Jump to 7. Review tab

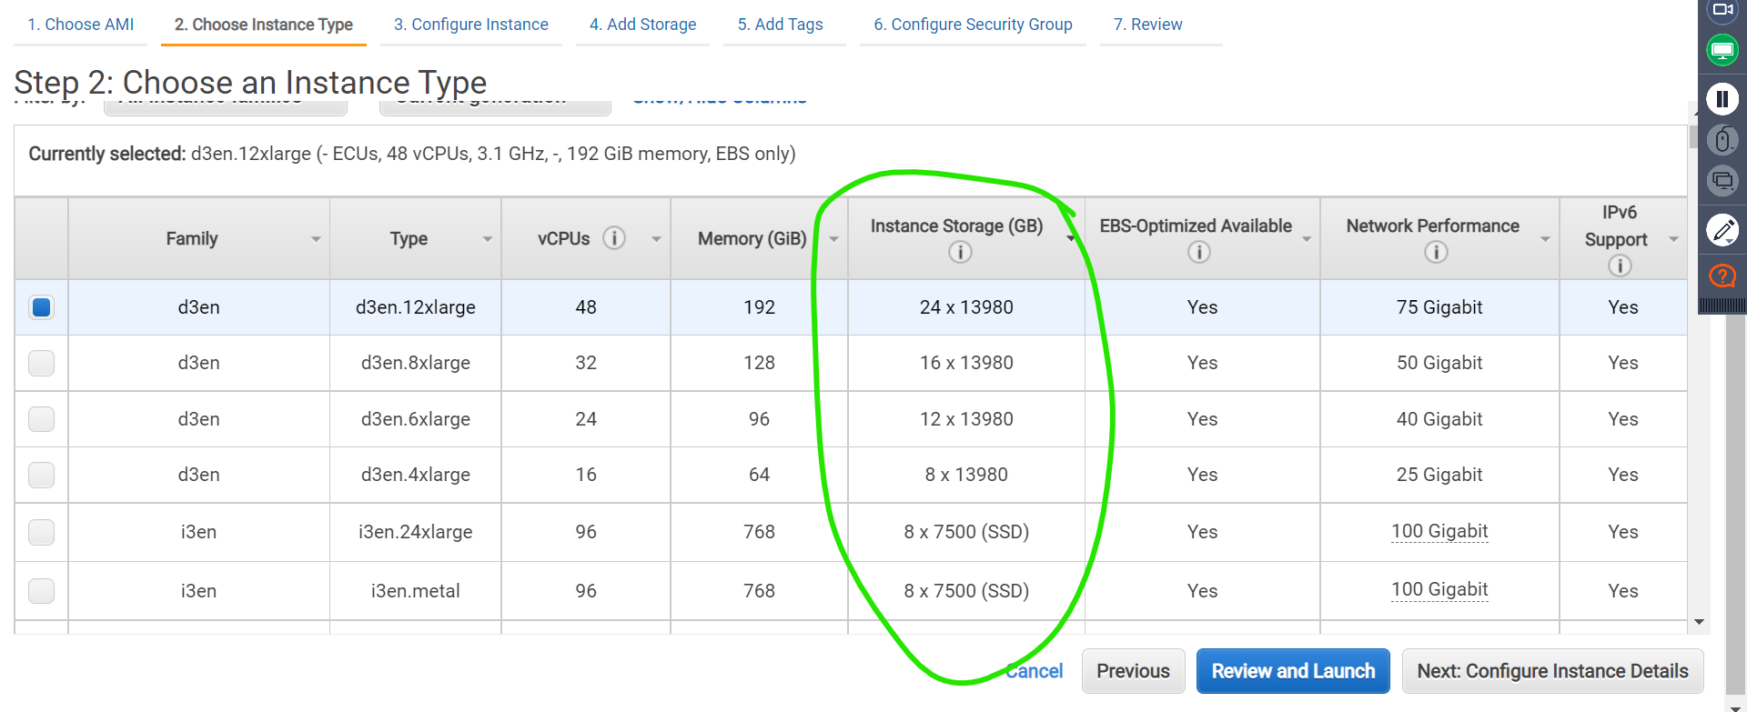pyautogui.click(x=1147, y=25)
